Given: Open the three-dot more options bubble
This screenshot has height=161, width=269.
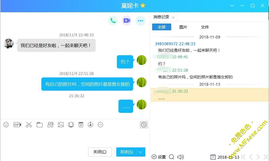Looking at the screenshot, I should 140,21.
